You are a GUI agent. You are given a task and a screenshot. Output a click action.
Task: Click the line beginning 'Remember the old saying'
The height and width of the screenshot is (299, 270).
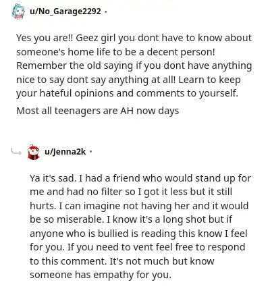tap(134, 65)
